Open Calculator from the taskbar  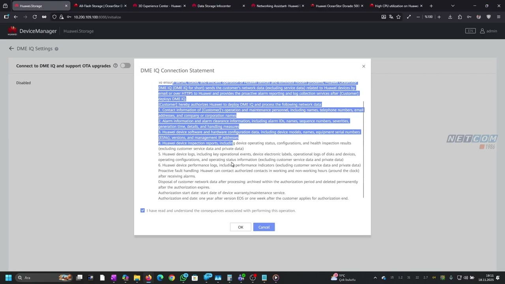click(230, 278)
